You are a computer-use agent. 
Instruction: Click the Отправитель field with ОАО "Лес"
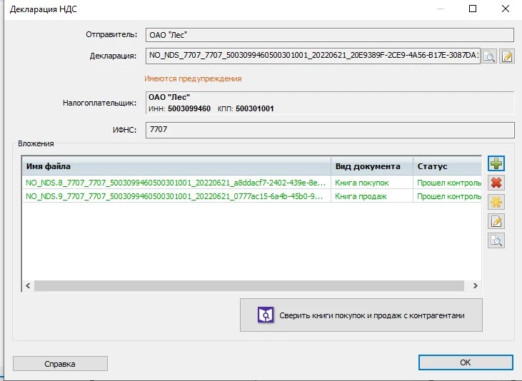(329, 34)
